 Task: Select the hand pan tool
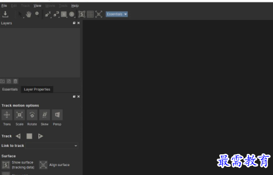point(28,14)
